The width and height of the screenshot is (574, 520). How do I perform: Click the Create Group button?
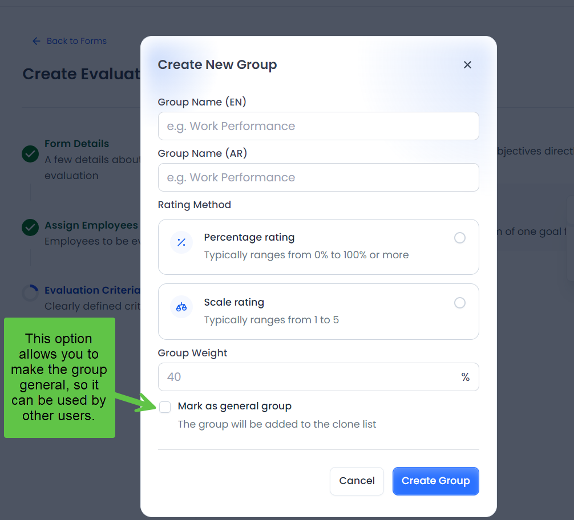(435, 481)
